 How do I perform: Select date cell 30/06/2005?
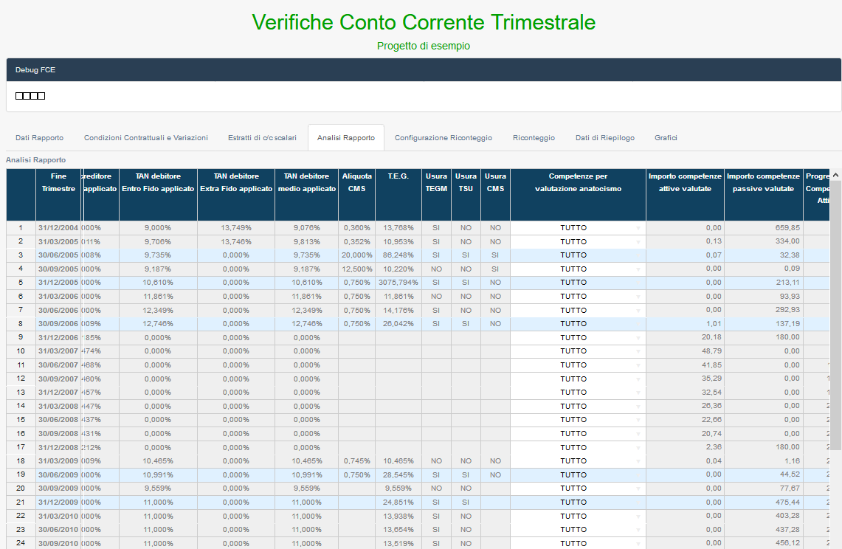pyautogui.click(x=58, y=255)
